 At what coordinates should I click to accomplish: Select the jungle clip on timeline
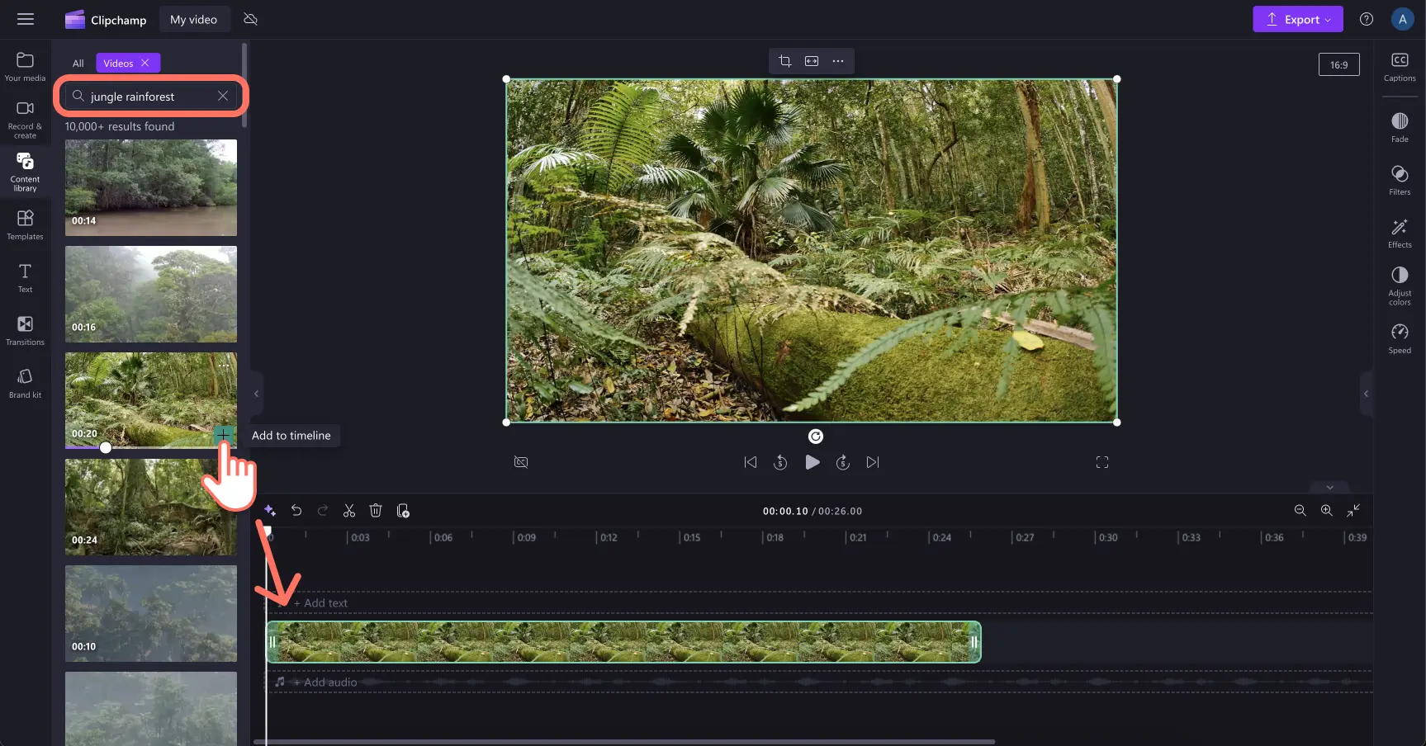(623, 642)
